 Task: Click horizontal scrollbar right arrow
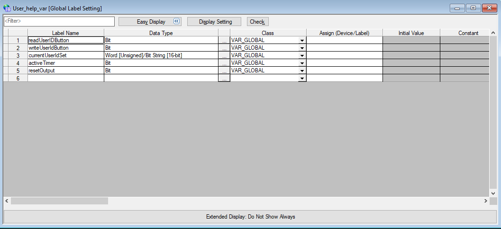[486, 201]
